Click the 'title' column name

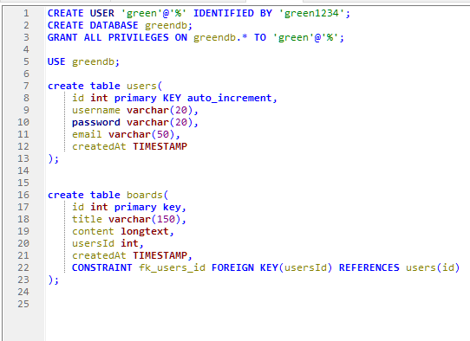pyautogui.click(x=87, y=219)
